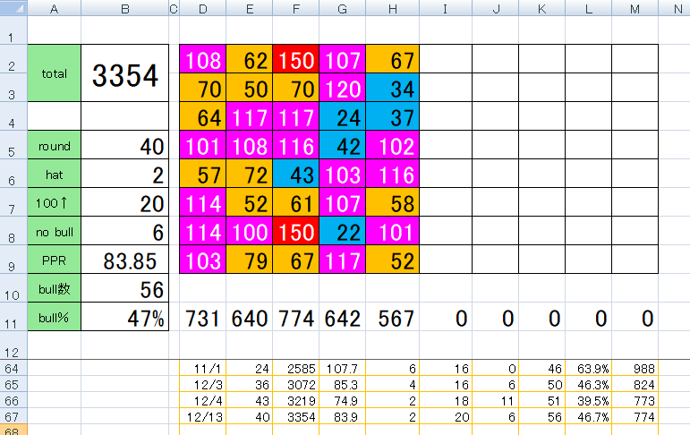690x435 pixels.
Task: Select row 64 header
Action: (13, 368)
